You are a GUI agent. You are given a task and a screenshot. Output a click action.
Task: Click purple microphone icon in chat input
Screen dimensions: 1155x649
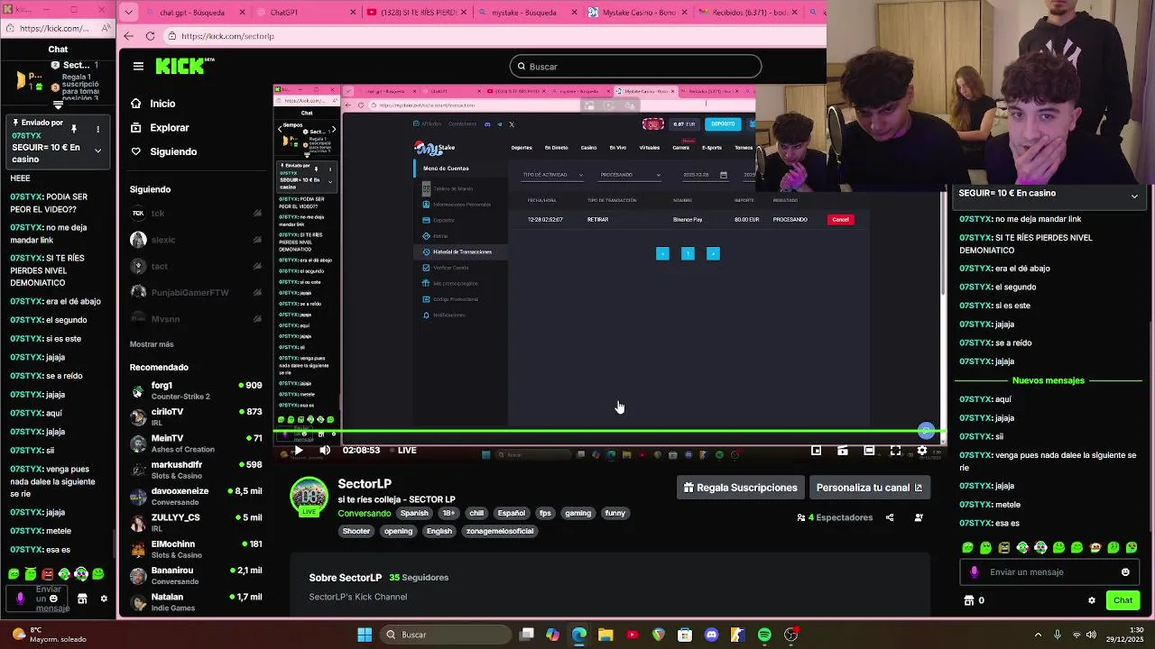point(974,572)
